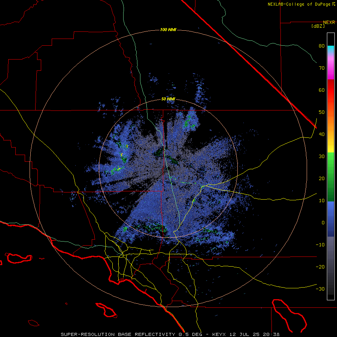Click the 30 value on the dBZ scale
The image size is (337, 337).
pos(322,157)
